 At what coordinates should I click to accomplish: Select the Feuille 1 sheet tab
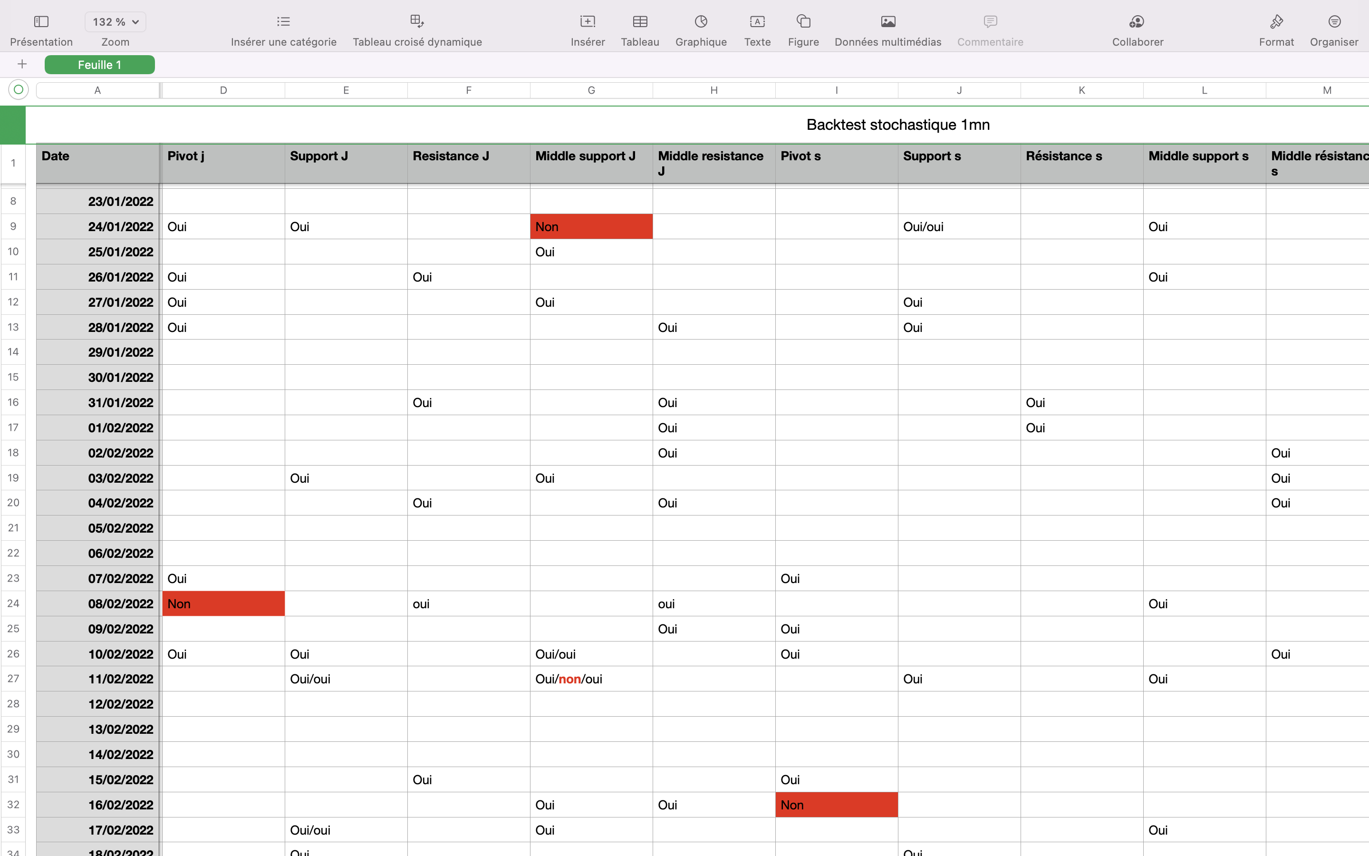[x=99, y=65]
